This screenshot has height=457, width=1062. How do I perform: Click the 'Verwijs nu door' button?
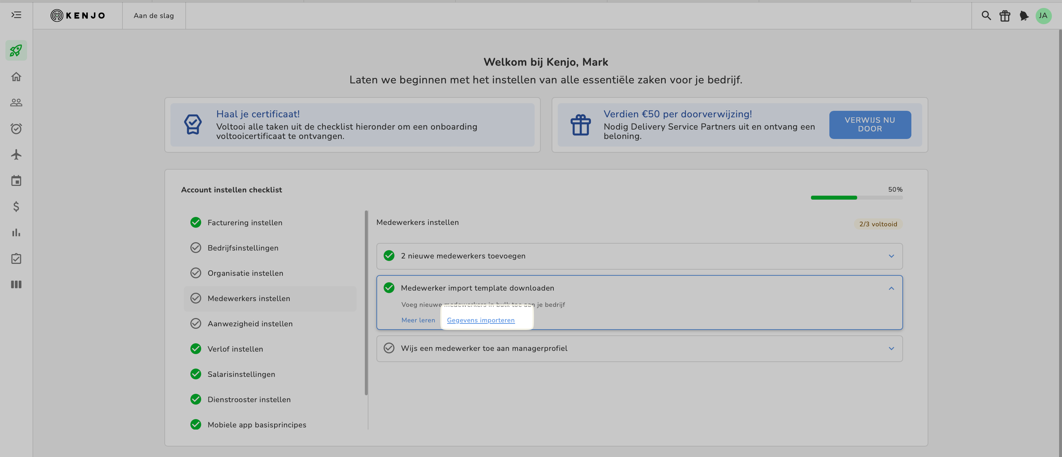tap(869, 125)
